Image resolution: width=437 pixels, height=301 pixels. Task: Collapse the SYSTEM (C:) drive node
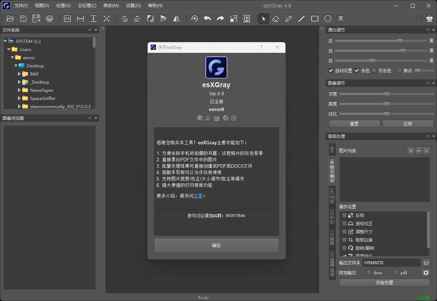(x=5, y=41)
